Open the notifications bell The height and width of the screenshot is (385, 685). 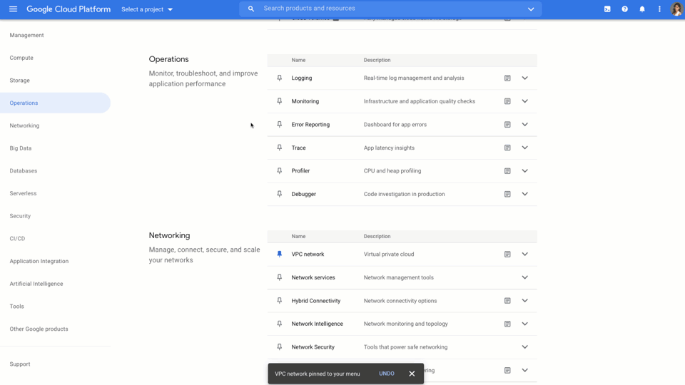tap(642, 9)
